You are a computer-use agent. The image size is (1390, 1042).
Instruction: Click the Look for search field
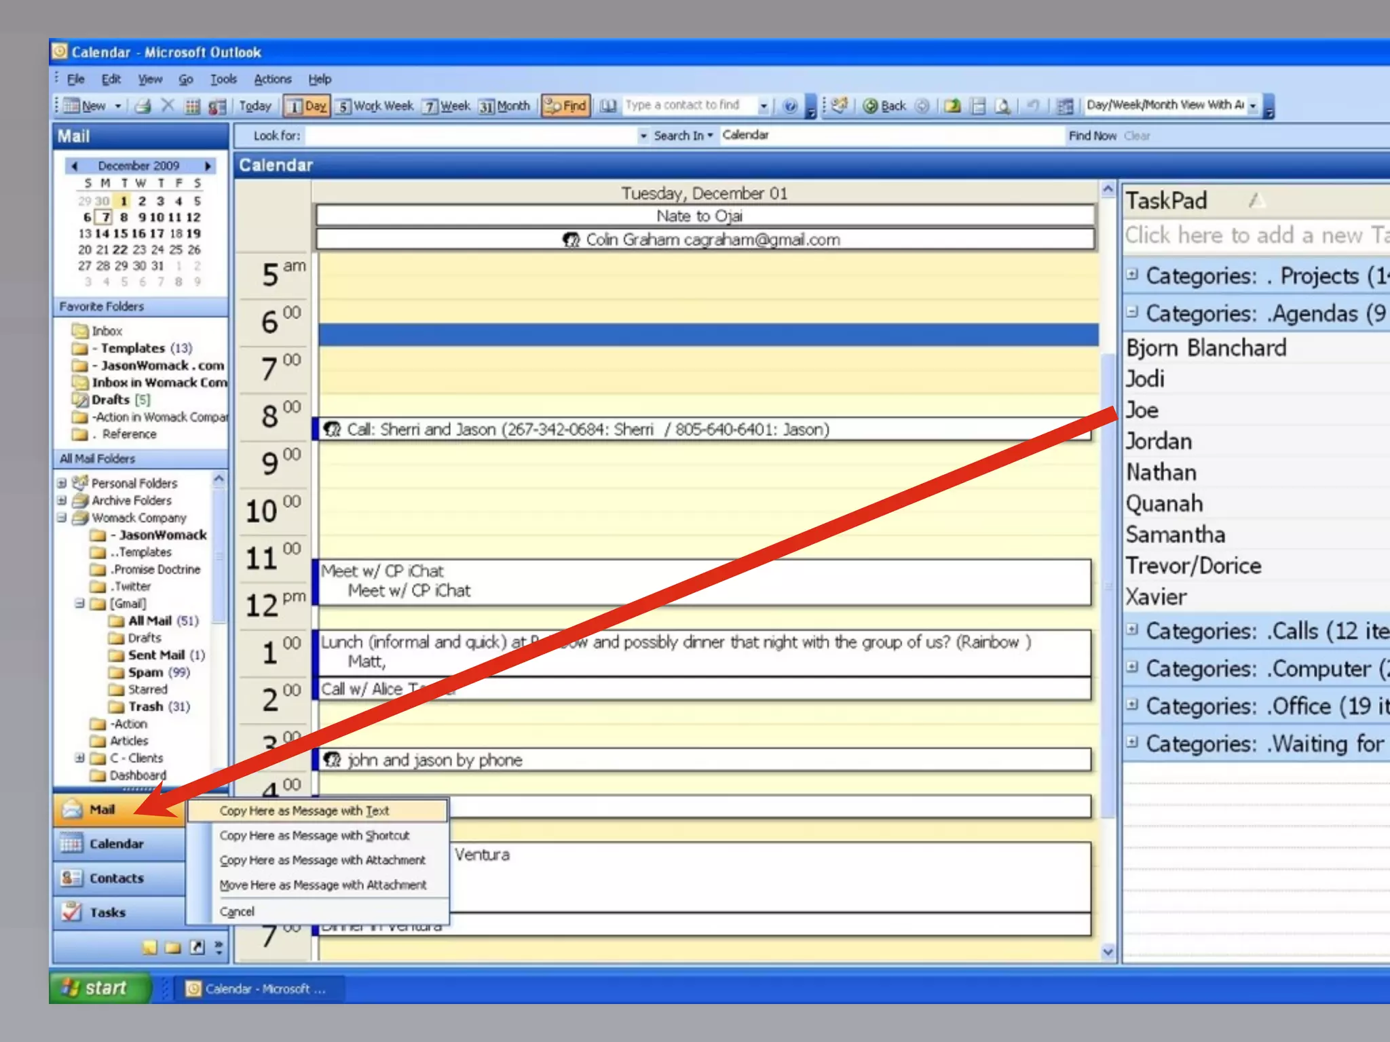pyautogui.click(x=471, y=136)
